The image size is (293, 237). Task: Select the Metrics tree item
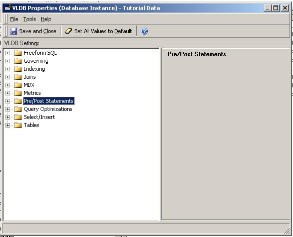tap(32, 93)
